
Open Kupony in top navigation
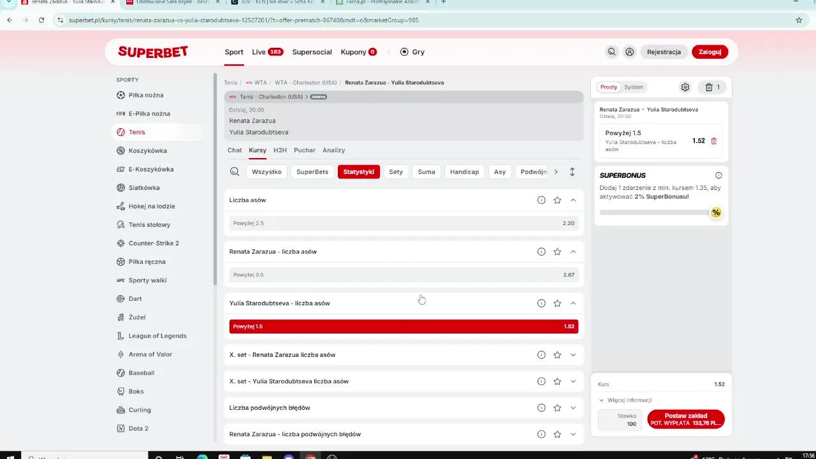click(358, 52)
